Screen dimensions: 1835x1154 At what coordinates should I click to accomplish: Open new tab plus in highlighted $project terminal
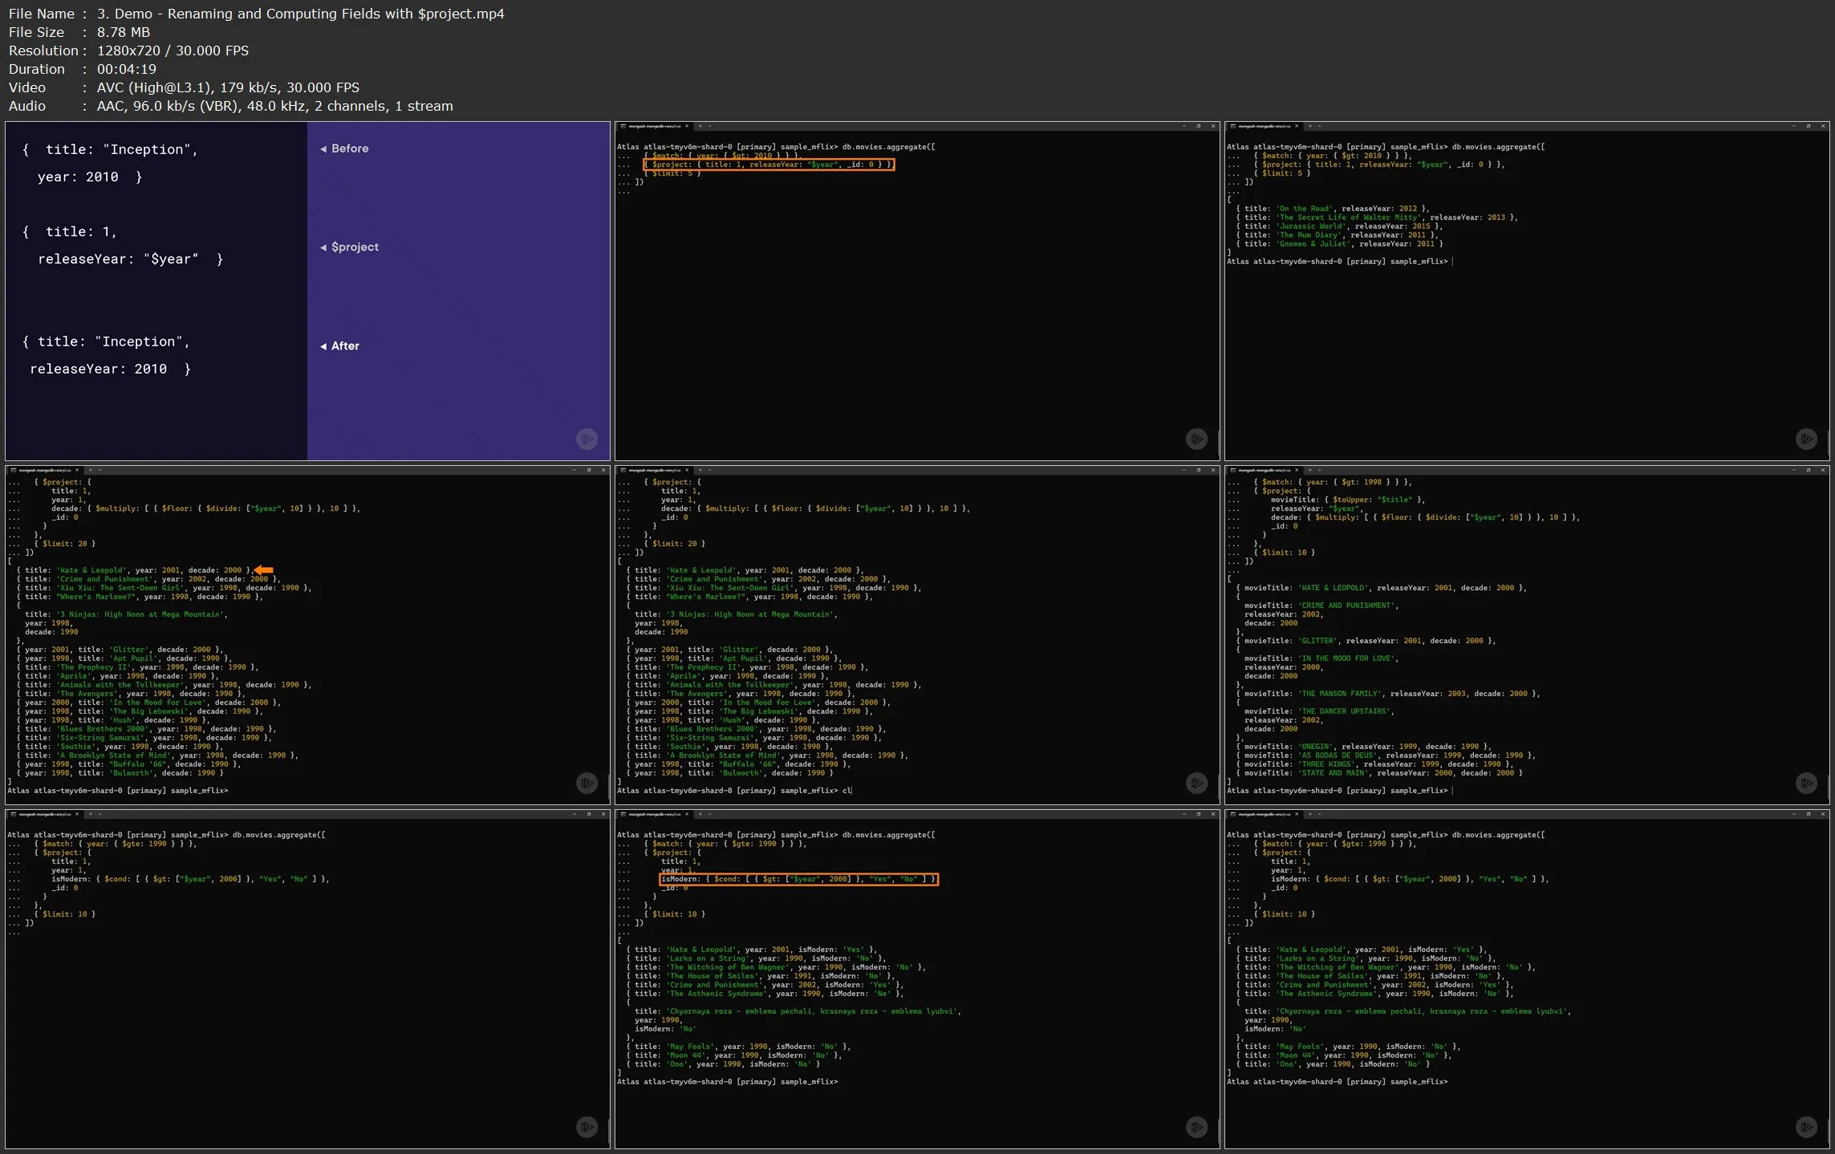click(700, 126)
